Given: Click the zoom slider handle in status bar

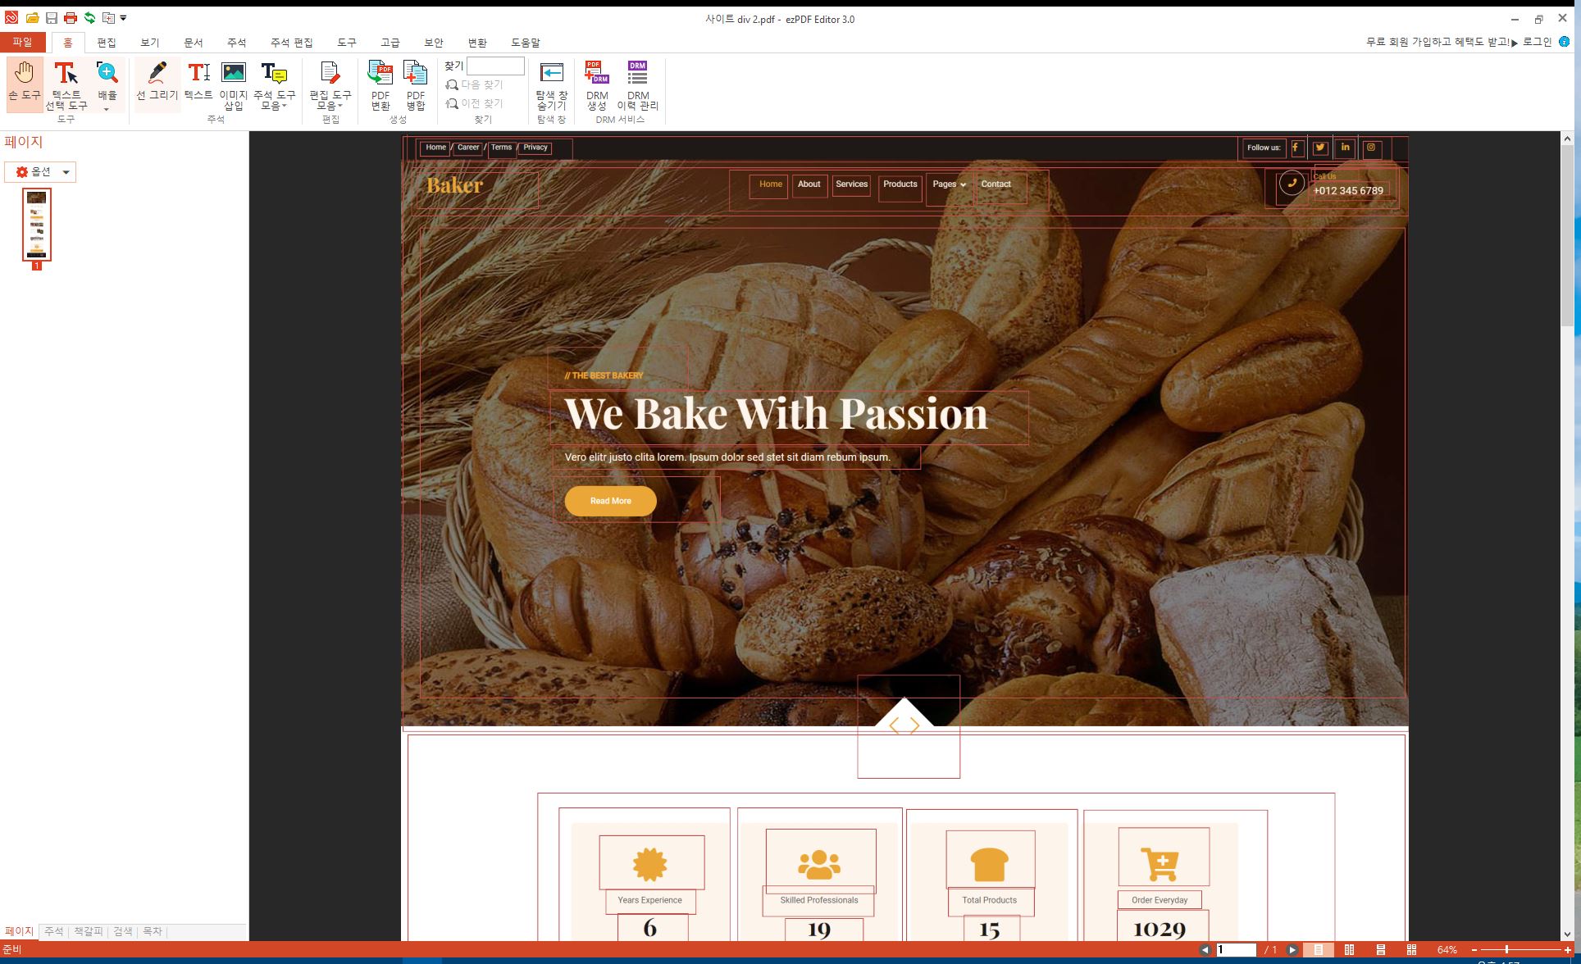Looking at the screenshot, I should coord(1506,950).
